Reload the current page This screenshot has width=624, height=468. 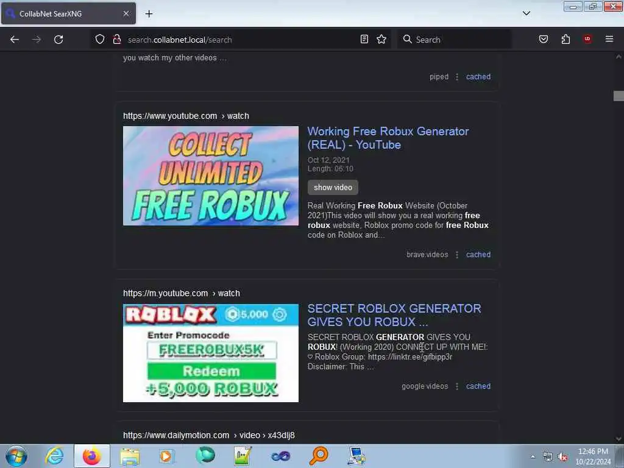point(58,40)
